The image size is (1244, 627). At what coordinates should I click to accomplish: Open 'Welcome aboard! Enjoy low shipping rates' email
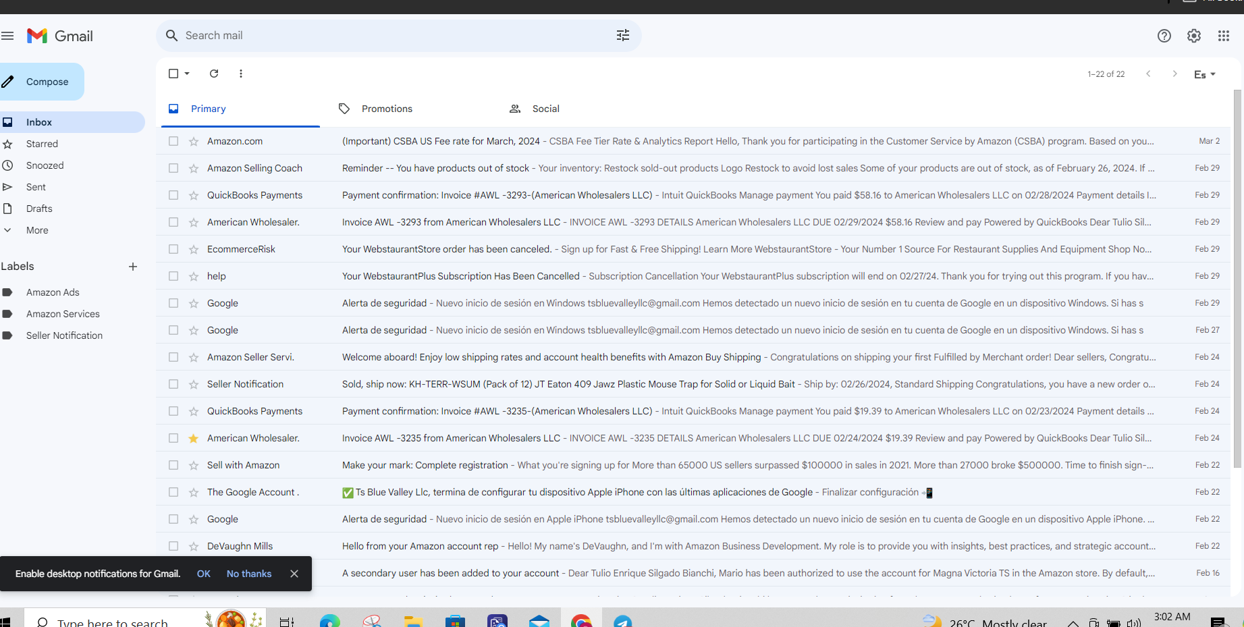[x=693, y=357]
